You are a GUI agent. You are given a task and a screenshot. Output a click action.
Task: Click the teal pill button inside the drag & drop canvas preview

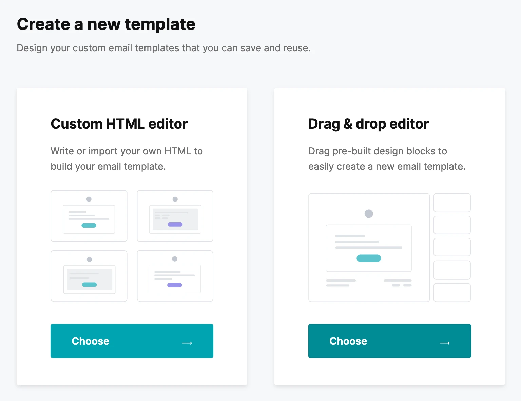[369, 258]
